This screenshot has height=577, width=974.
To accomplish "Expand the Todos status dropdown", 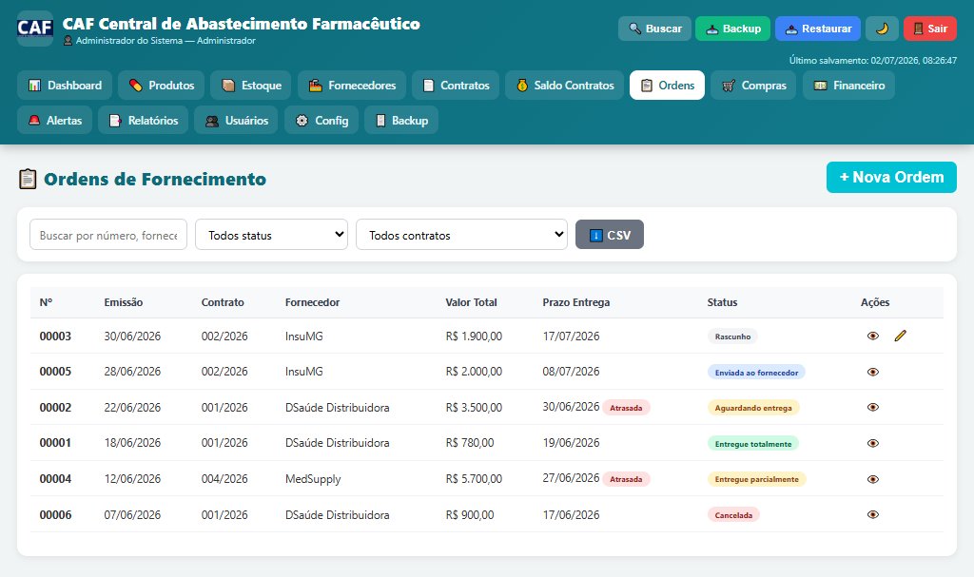I will point(271,235).
